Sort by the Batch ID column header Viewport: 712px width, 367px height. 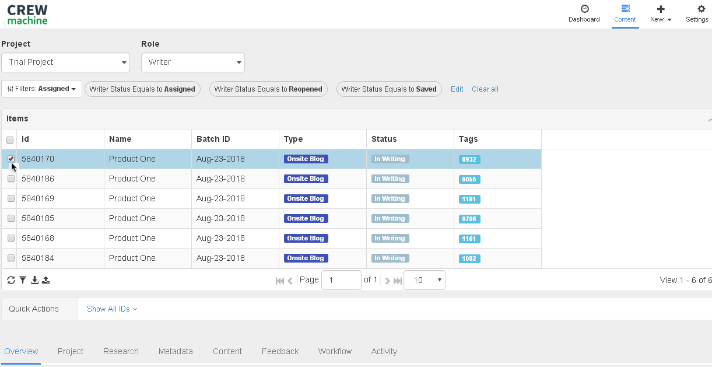(x=236, y=139)
